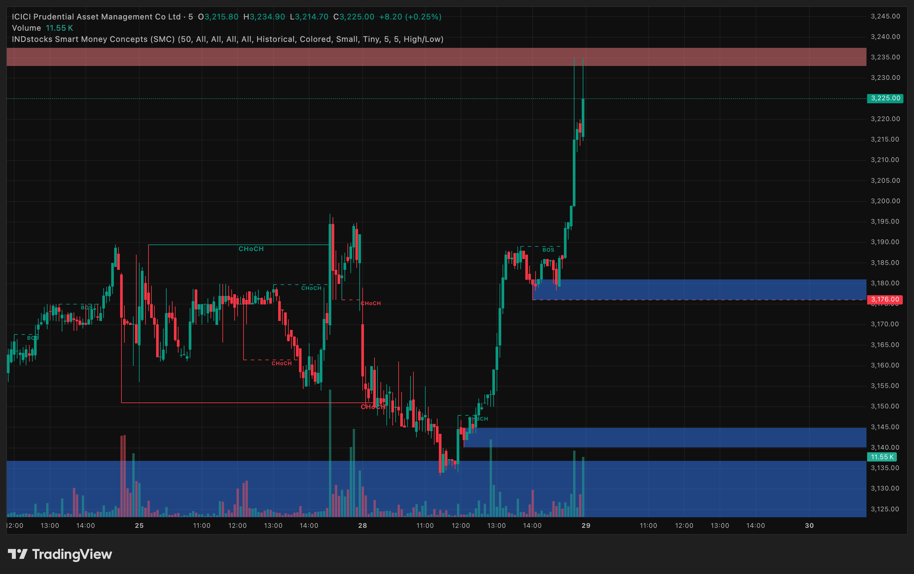Click the 3,185.00 price axis label
914x574 pixels.
tap(885, 263)
